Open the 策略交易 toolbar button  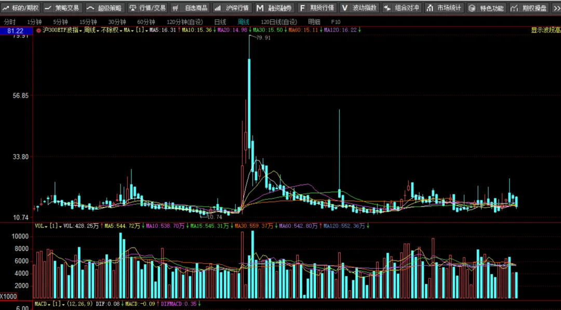tap(63, 8)
